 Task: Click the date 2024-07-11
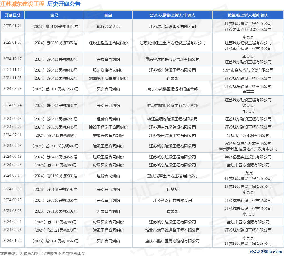pyautogui.click(x=12, y=135)
